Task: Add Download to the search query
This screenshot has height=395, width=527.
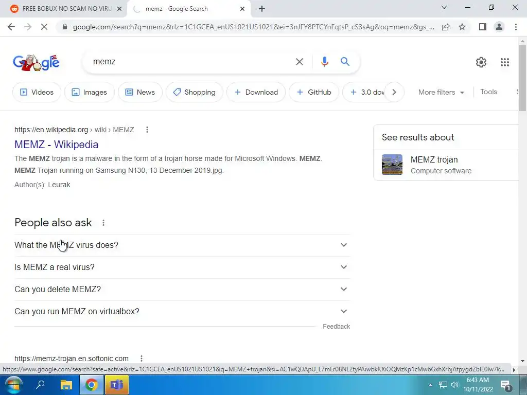Action: (x=256, y=92)
